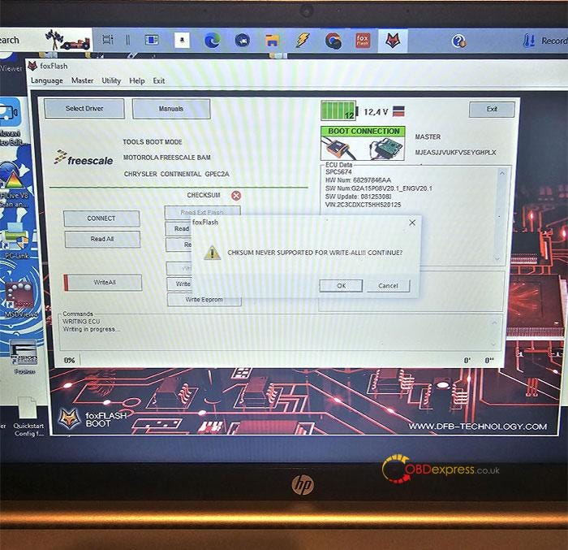Click the race car search highlight icon
Image resolution: width=568 pixels, height=550 pixels.
(x=67, y=40)
